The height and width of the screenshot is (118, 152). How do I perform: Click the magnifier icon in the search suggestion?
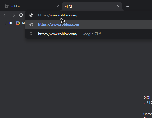pyautogui.click(x=31, y=34)
